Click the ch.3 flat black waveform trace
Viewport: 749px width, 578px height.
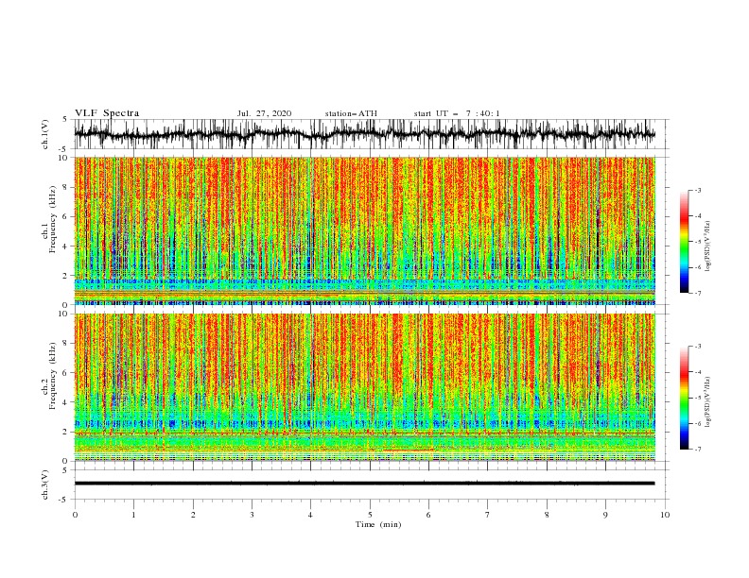coord(364,484)
